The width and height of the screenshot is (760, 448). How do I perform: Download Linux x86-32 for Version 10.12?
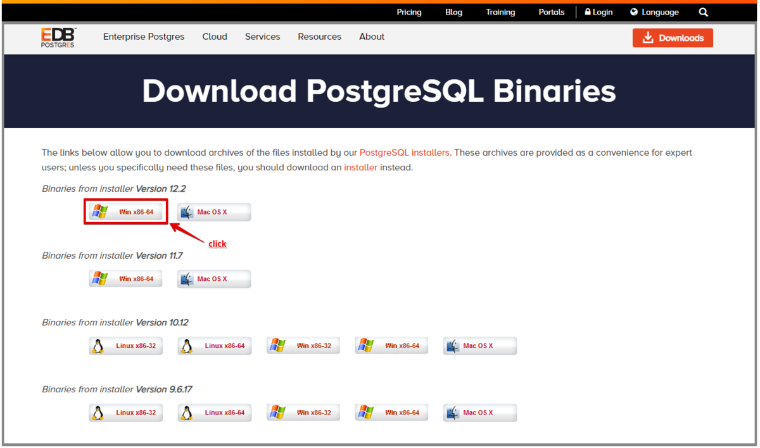point(125,345)
